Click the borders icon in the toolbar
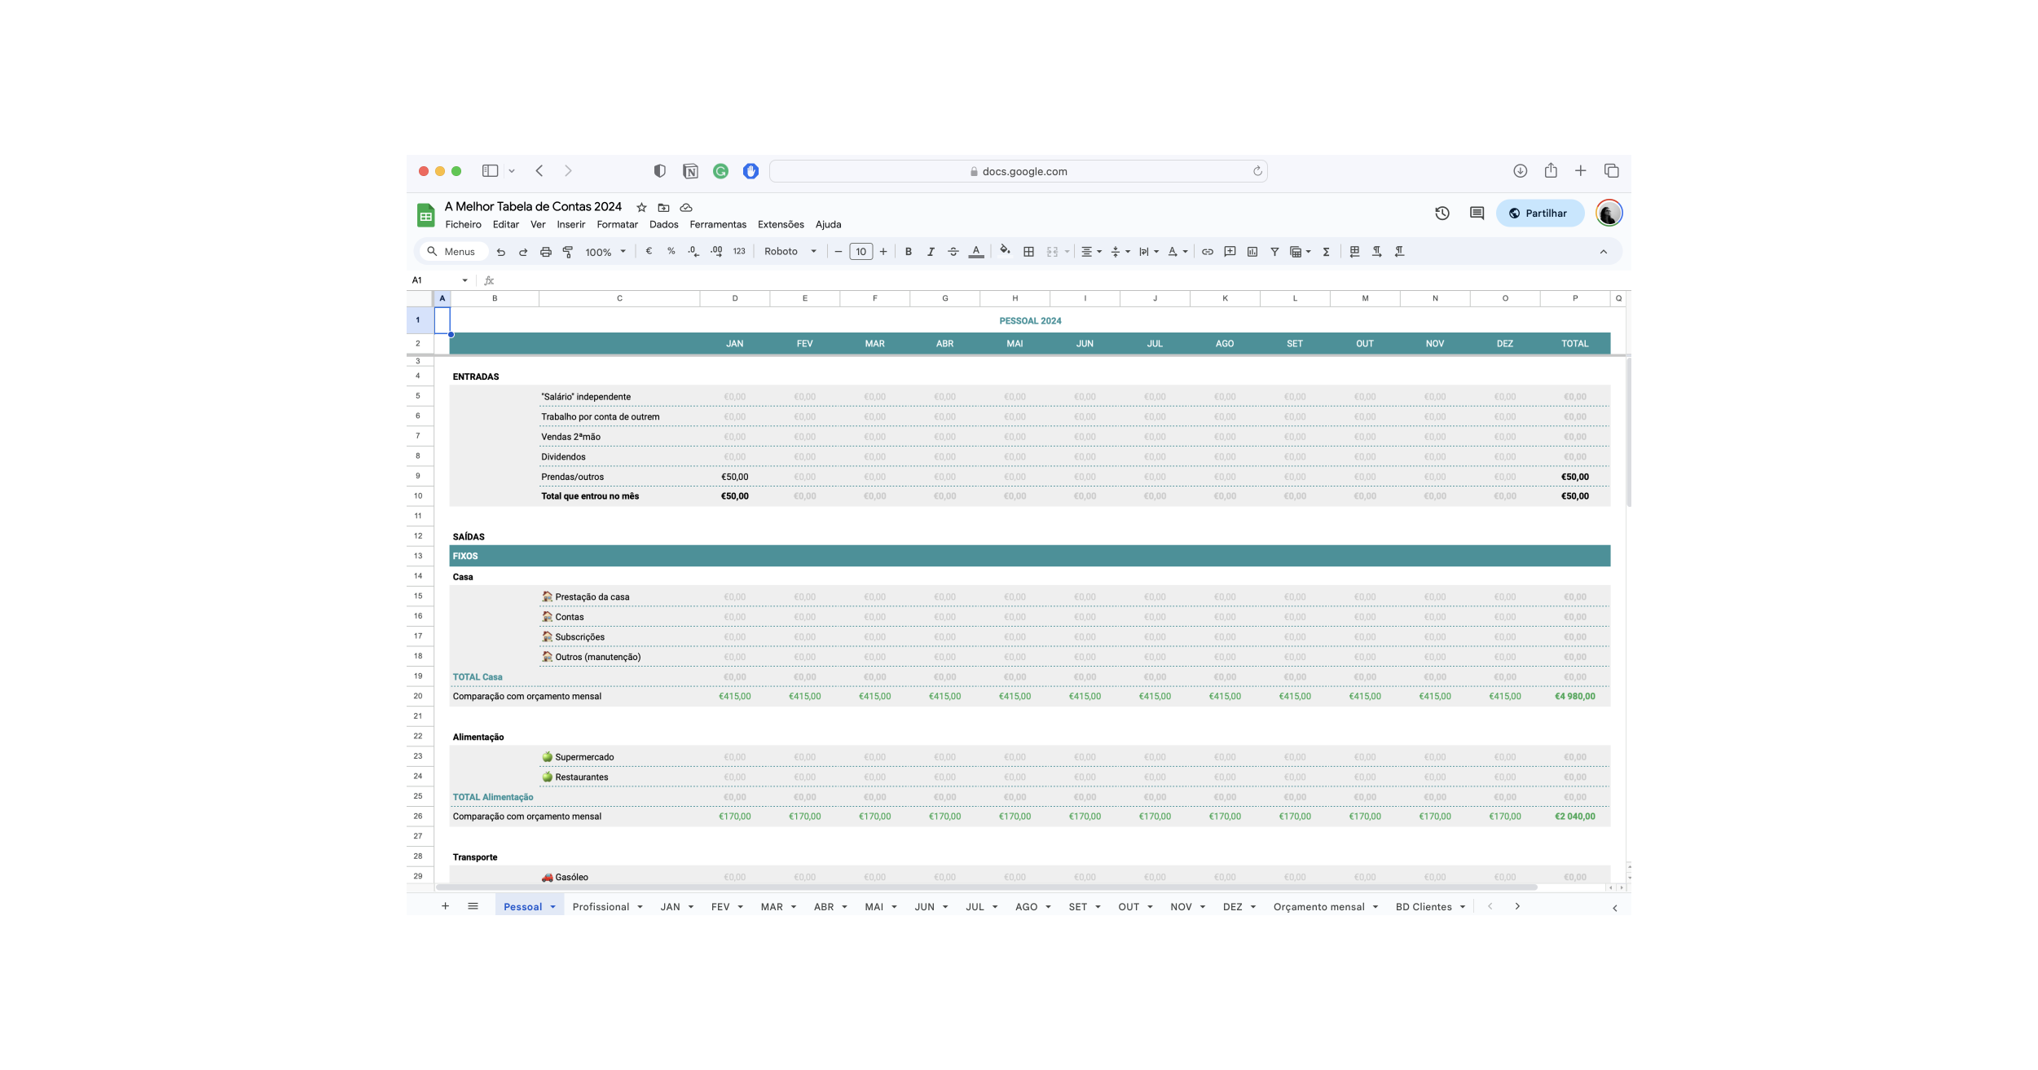 (x=1029, y=252)
